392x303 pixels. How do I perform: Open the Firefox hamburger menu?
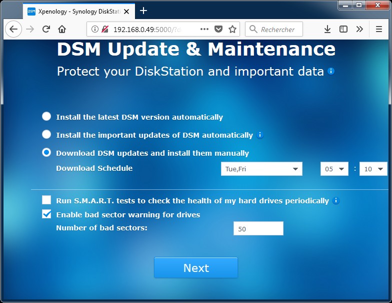click(379, 30)
